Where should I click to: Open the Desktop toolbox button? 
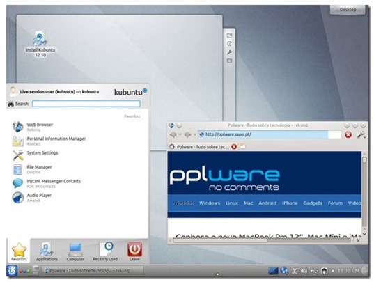tap(348, 10)
